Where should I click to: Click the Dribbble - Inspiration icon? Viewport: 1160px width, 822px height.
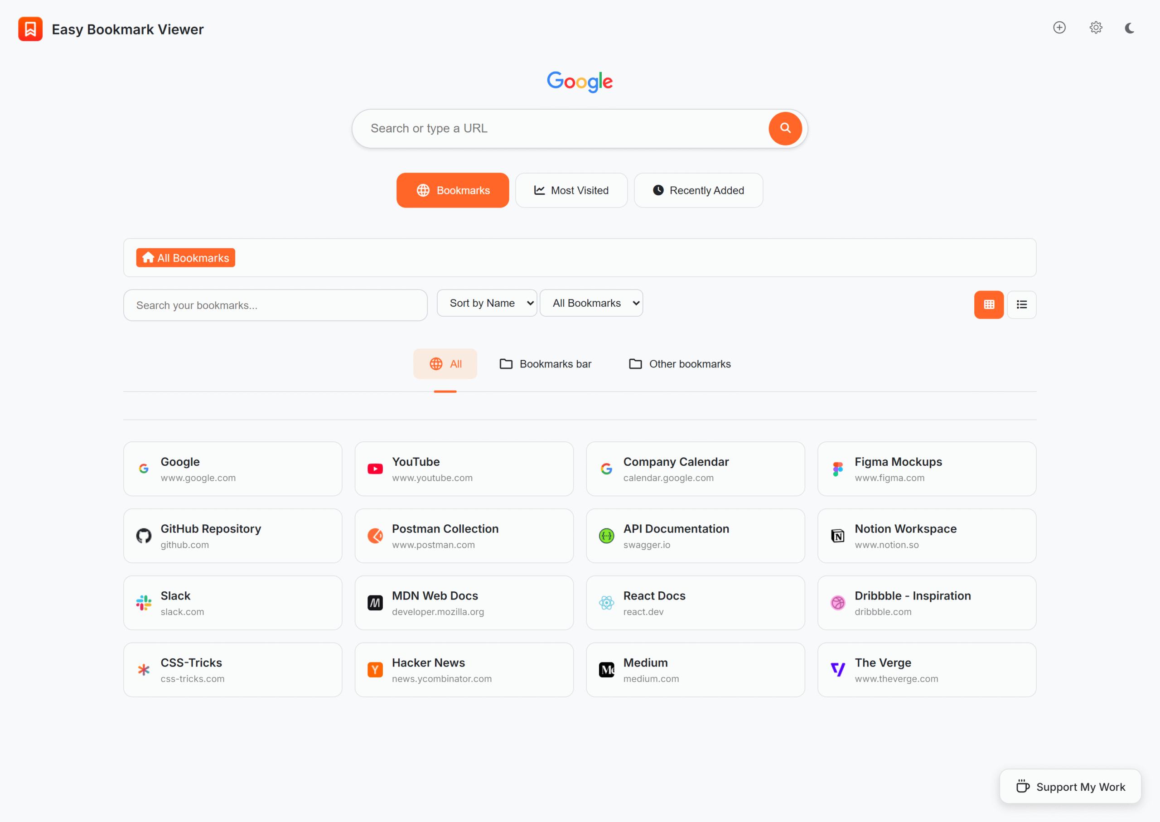[838, 603]
